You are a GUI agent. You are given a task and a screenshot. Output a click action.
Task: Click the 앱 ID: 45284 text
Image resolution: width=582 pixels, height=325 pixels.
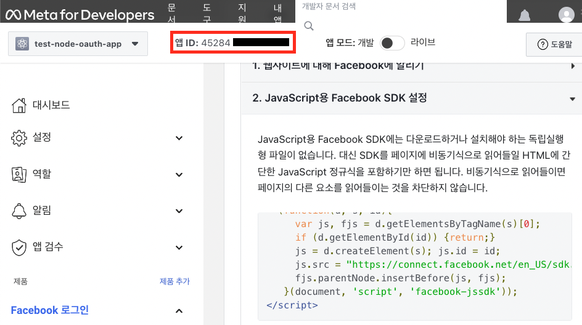coord(203,42)
